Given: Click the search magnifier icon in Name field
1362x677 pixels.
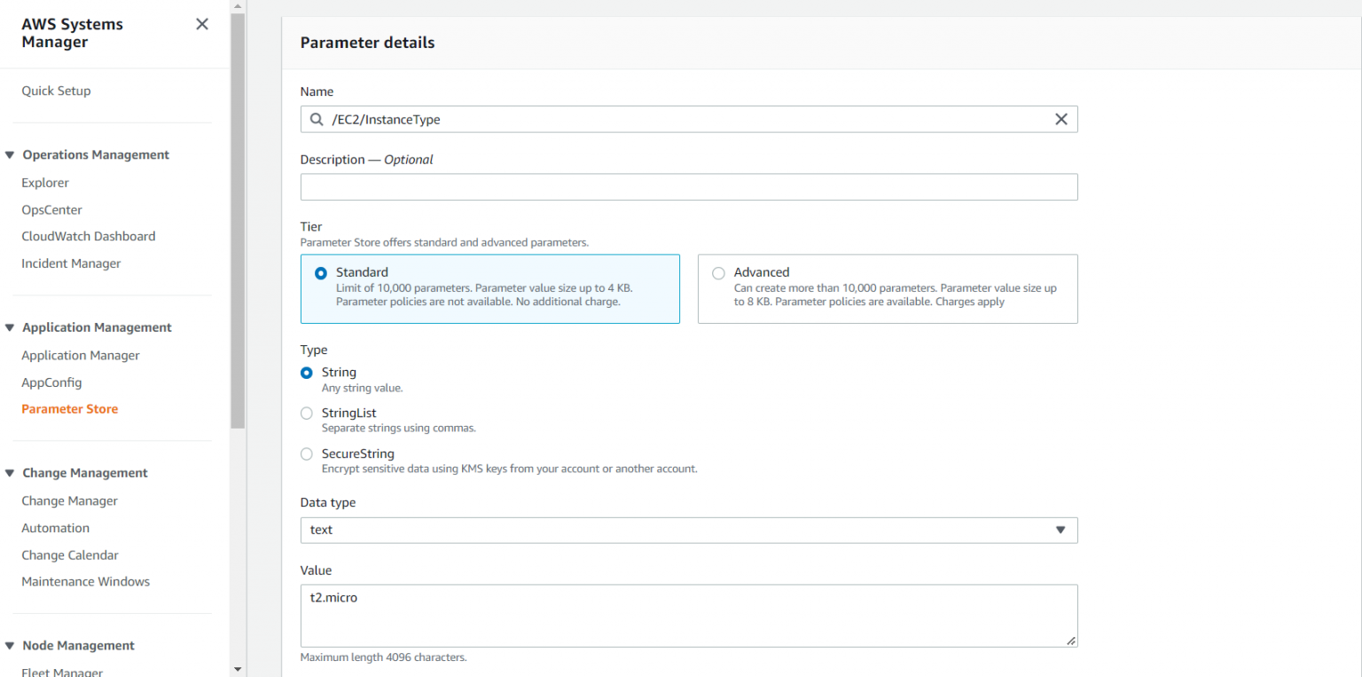Looking at the screenshot, I should tap(317, 120).
